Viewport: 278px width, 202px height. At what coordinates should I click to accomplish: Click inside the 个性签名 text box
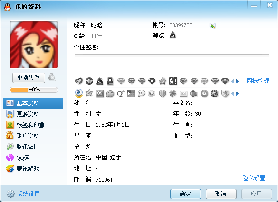pyautogui.click(x=172, y=64)
